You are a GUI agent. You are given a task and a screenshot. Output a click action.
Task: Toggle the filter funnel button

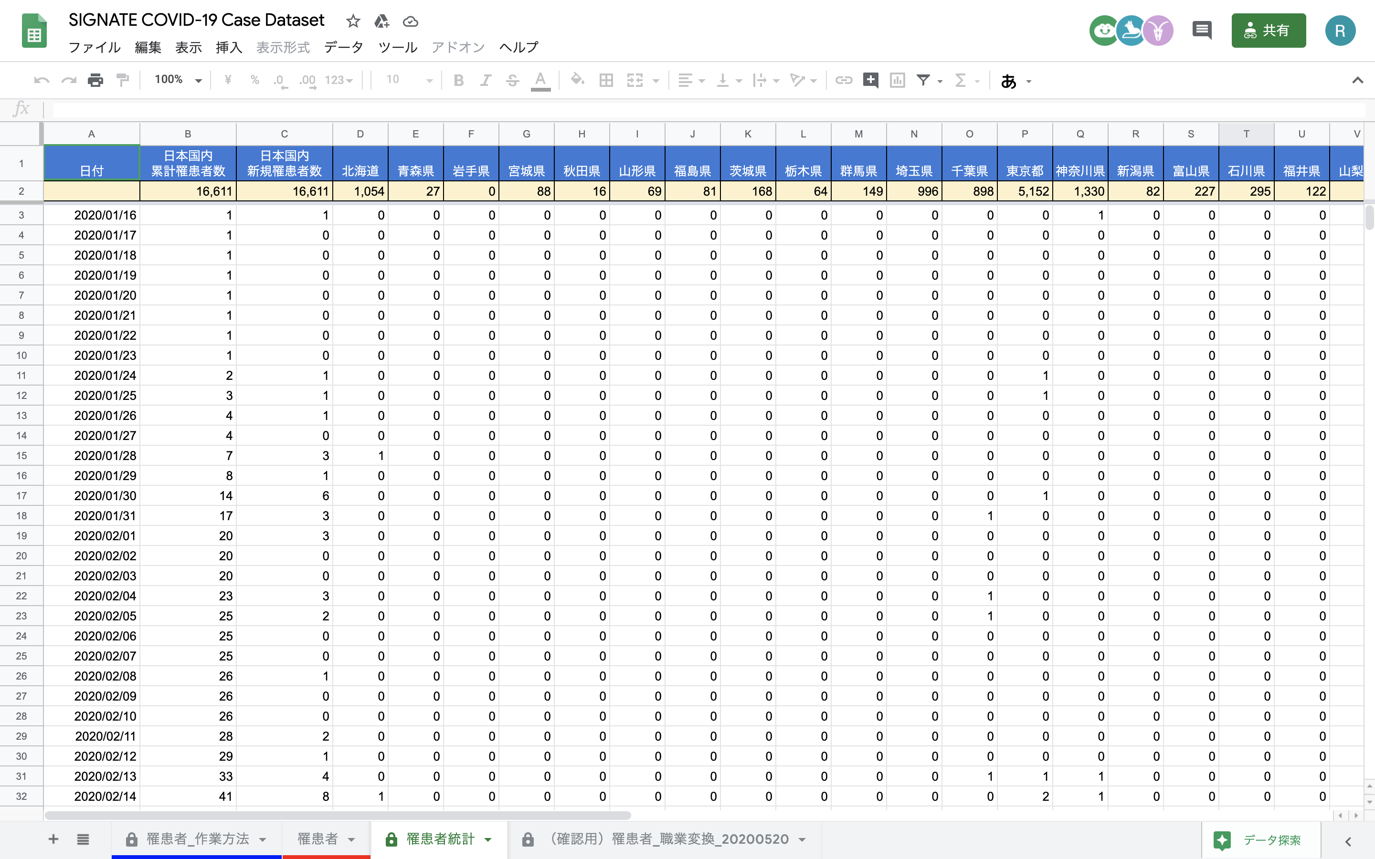[923, 80]
